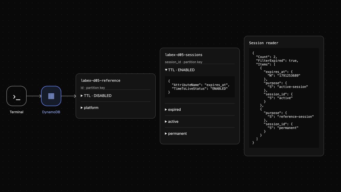Click the labex-d05-reference table title

pyautogui.click(x=101, y=81)
